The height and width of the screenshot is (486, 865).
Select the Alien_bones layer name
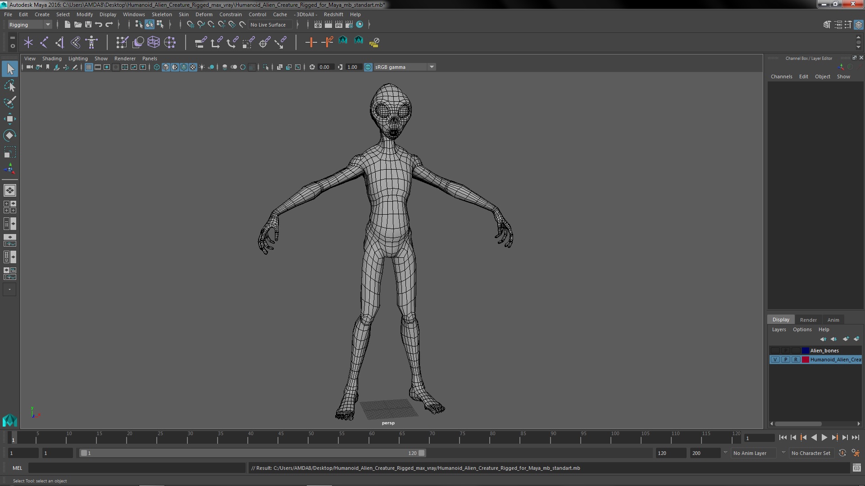click(x=824, y=351)
